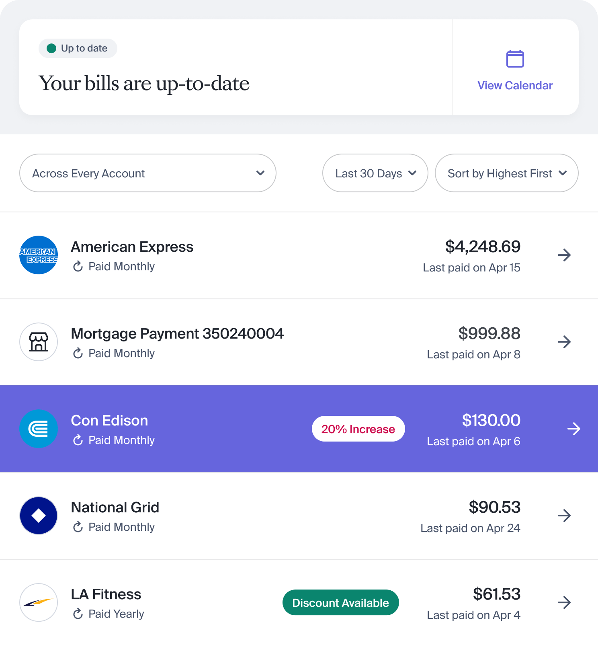Open the Last 30 Days filter dropdown
The width and height of the screenshot is (598, 645).
pyautogui.click(x=375, y=173)
